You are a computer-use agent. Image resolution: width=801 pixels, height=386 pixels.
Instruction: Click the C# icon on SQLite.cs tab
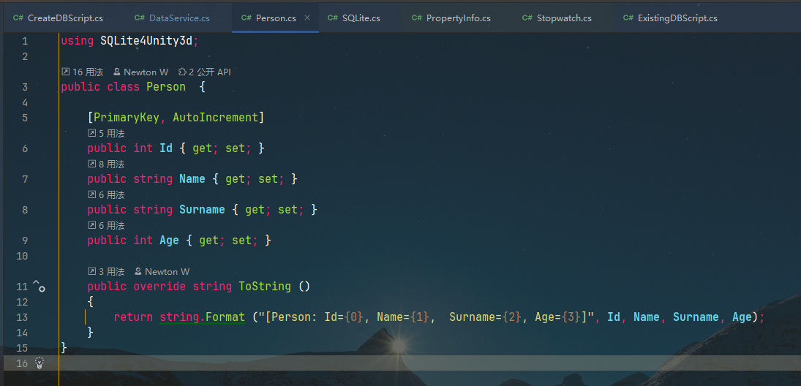(333, 18)
